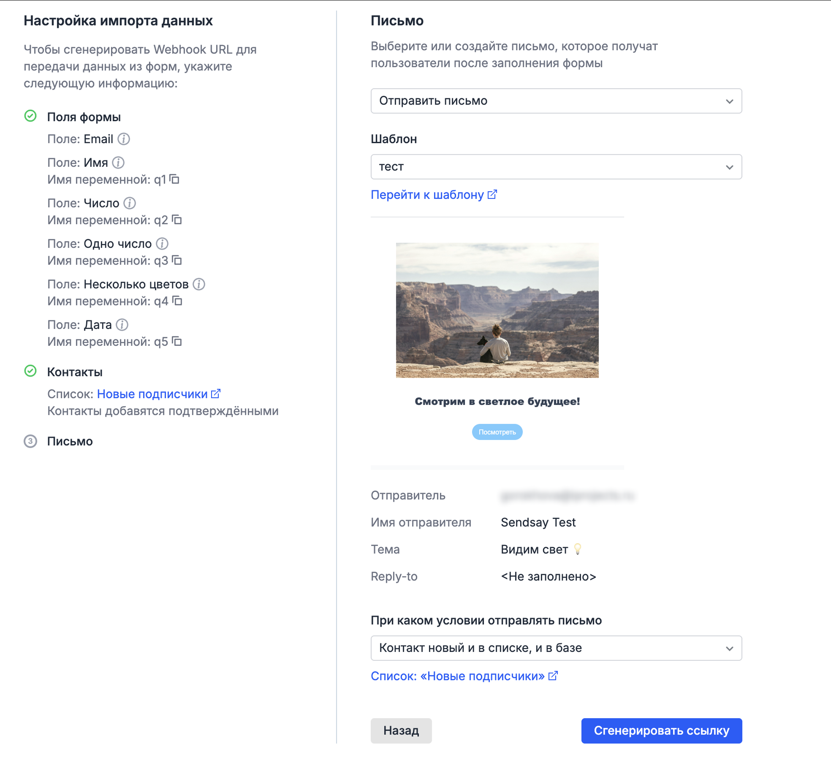This screenshot has height=760, width=831.
Task: Go to the Контакты step
Action: pos(75,372)
